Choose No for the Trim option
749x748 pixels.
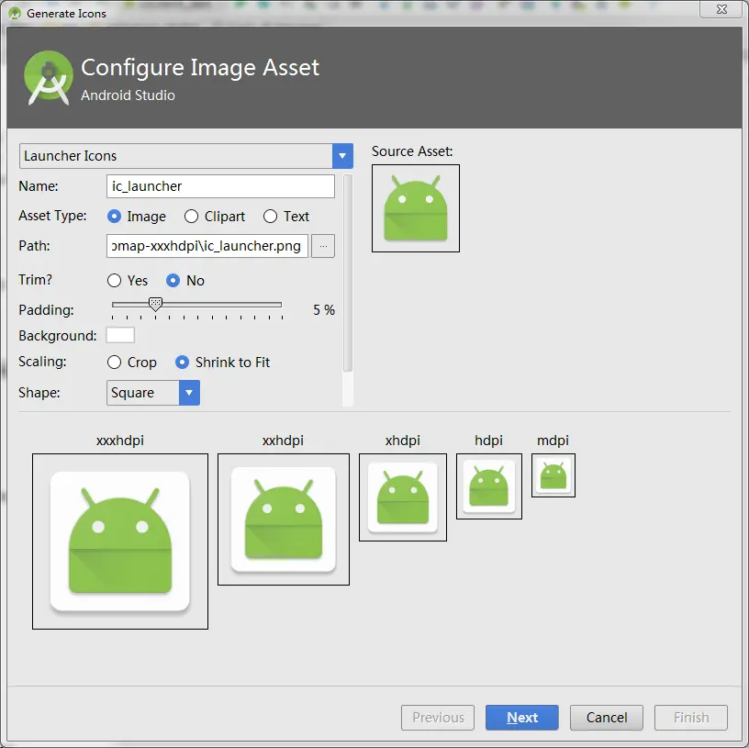tap(173, 280)
